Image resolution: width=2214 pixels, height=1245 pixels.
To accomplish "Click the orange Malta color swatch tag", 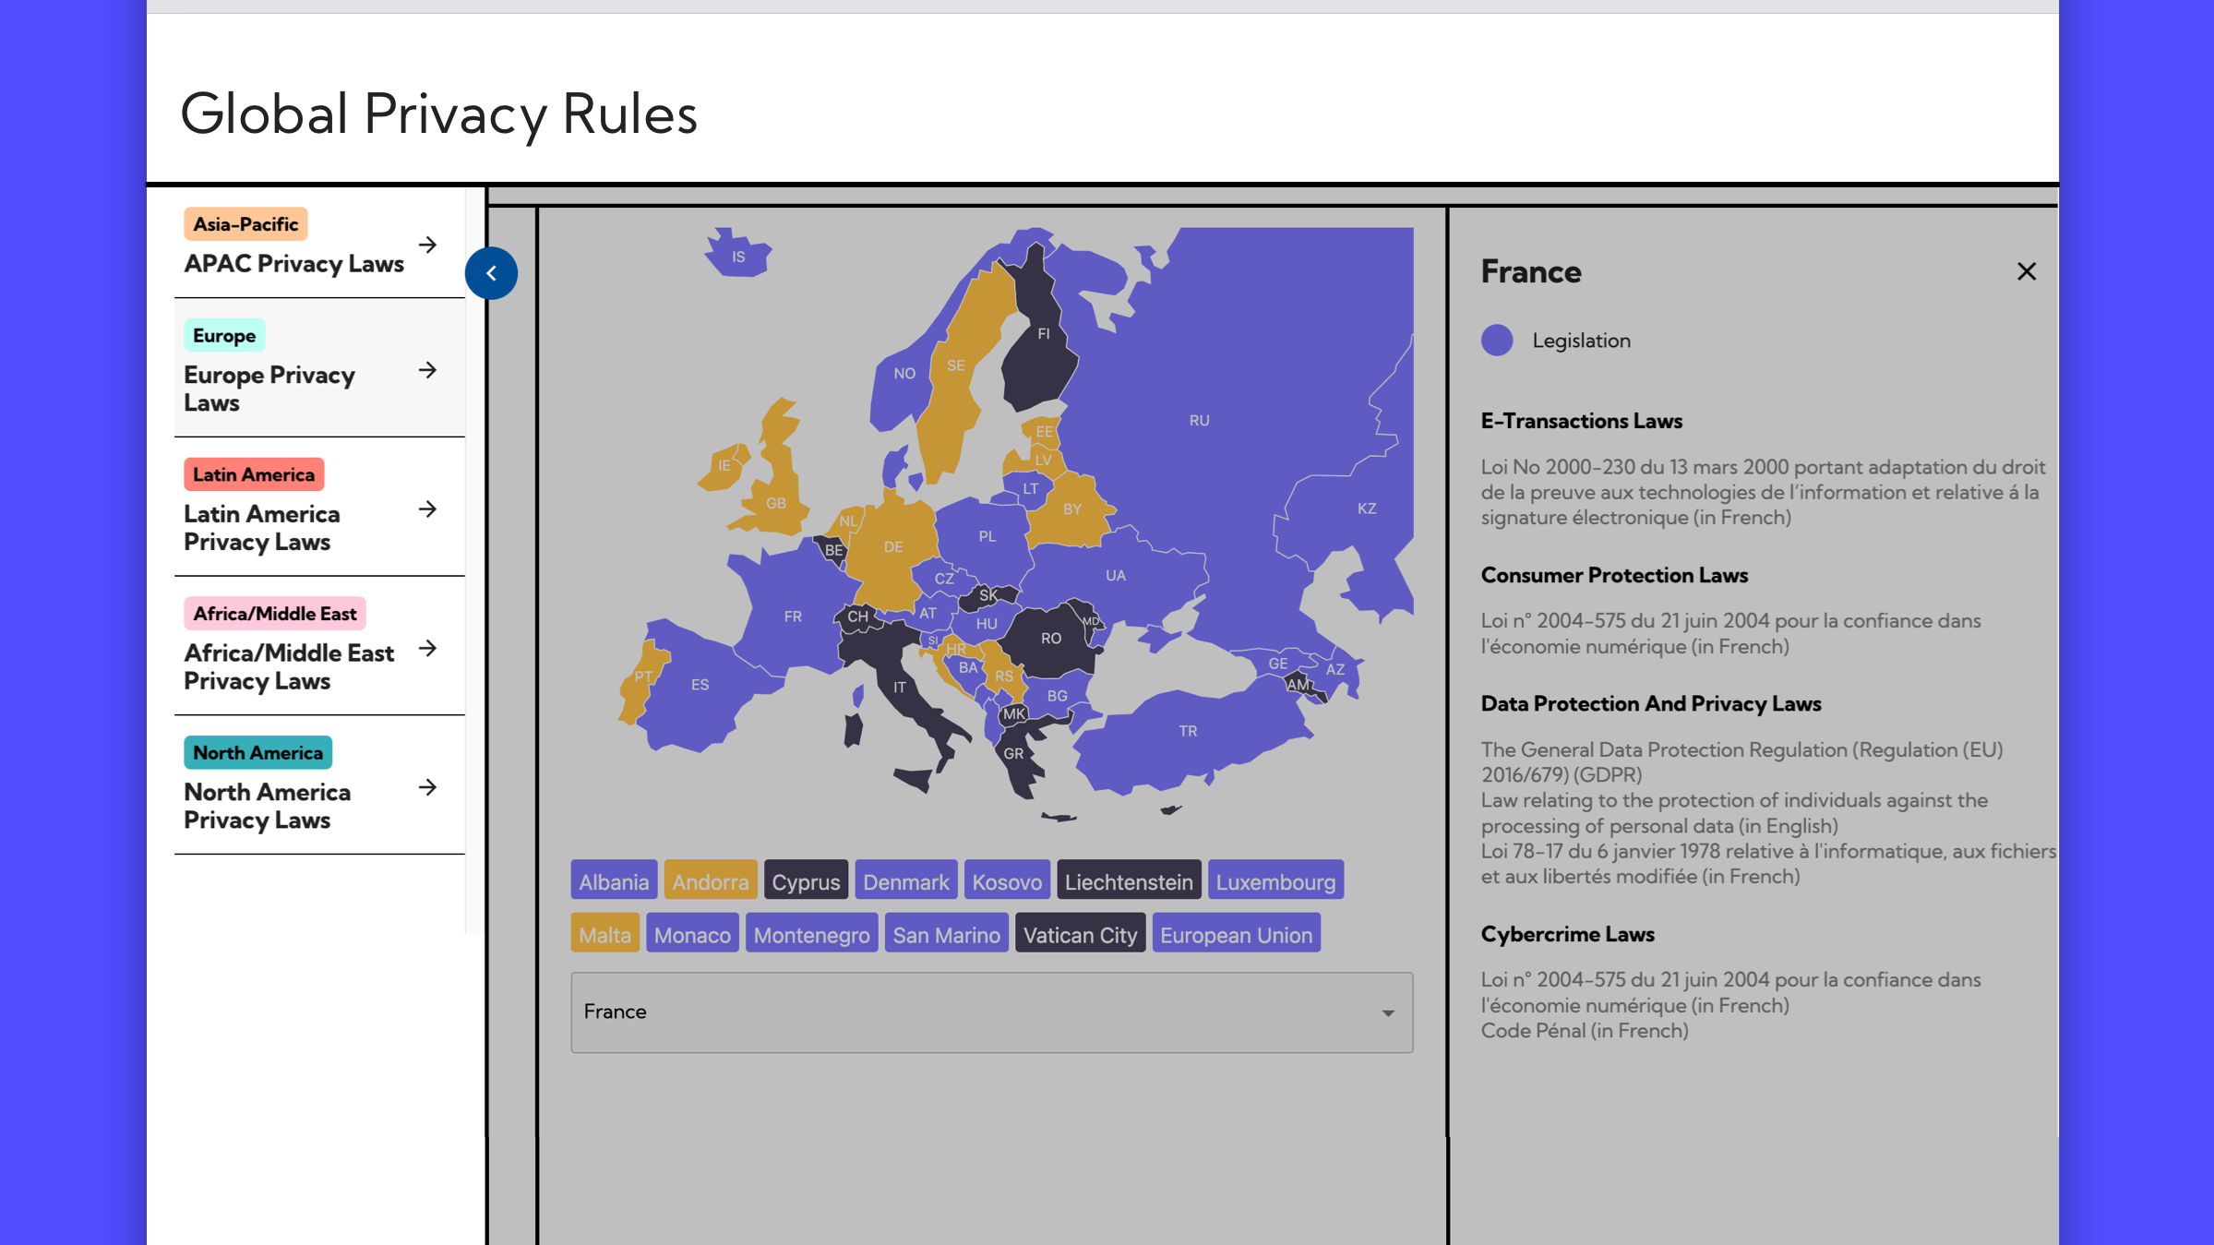I will point(605,933).
